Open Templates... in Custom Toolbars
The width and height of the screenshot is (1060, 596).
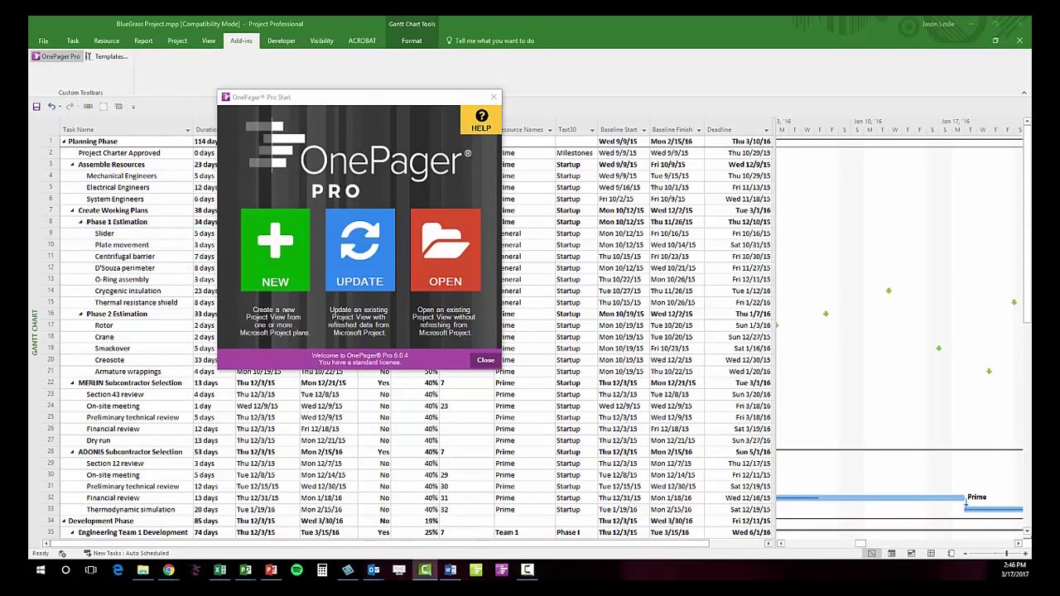point(107,56)
